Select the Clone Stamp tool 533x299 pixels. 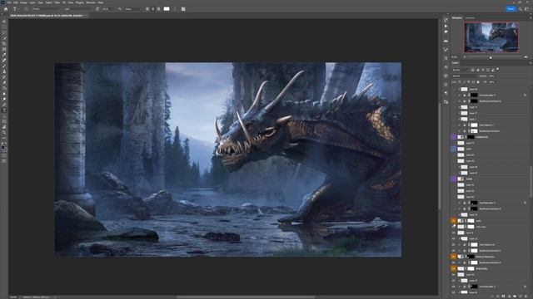pos(4,71)
